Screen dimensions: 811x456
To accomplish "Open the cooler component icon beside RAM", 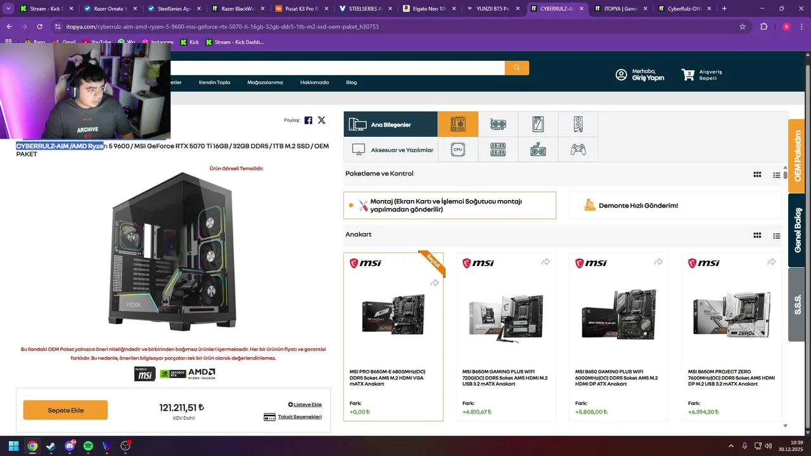I will [x=538, y=150].
